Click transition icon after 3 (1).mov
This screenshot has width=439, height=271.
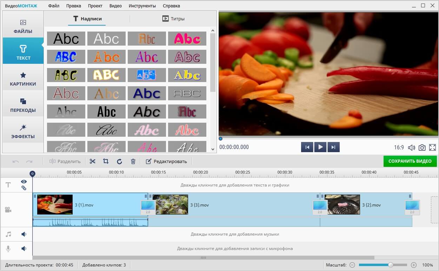[148, 207]
